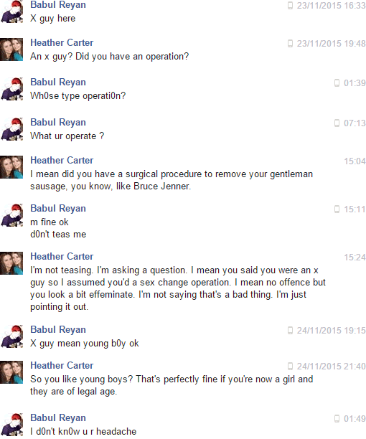Click the mobile icon next to 01:39
Screen dimensions: 366x439
point(337,83)
